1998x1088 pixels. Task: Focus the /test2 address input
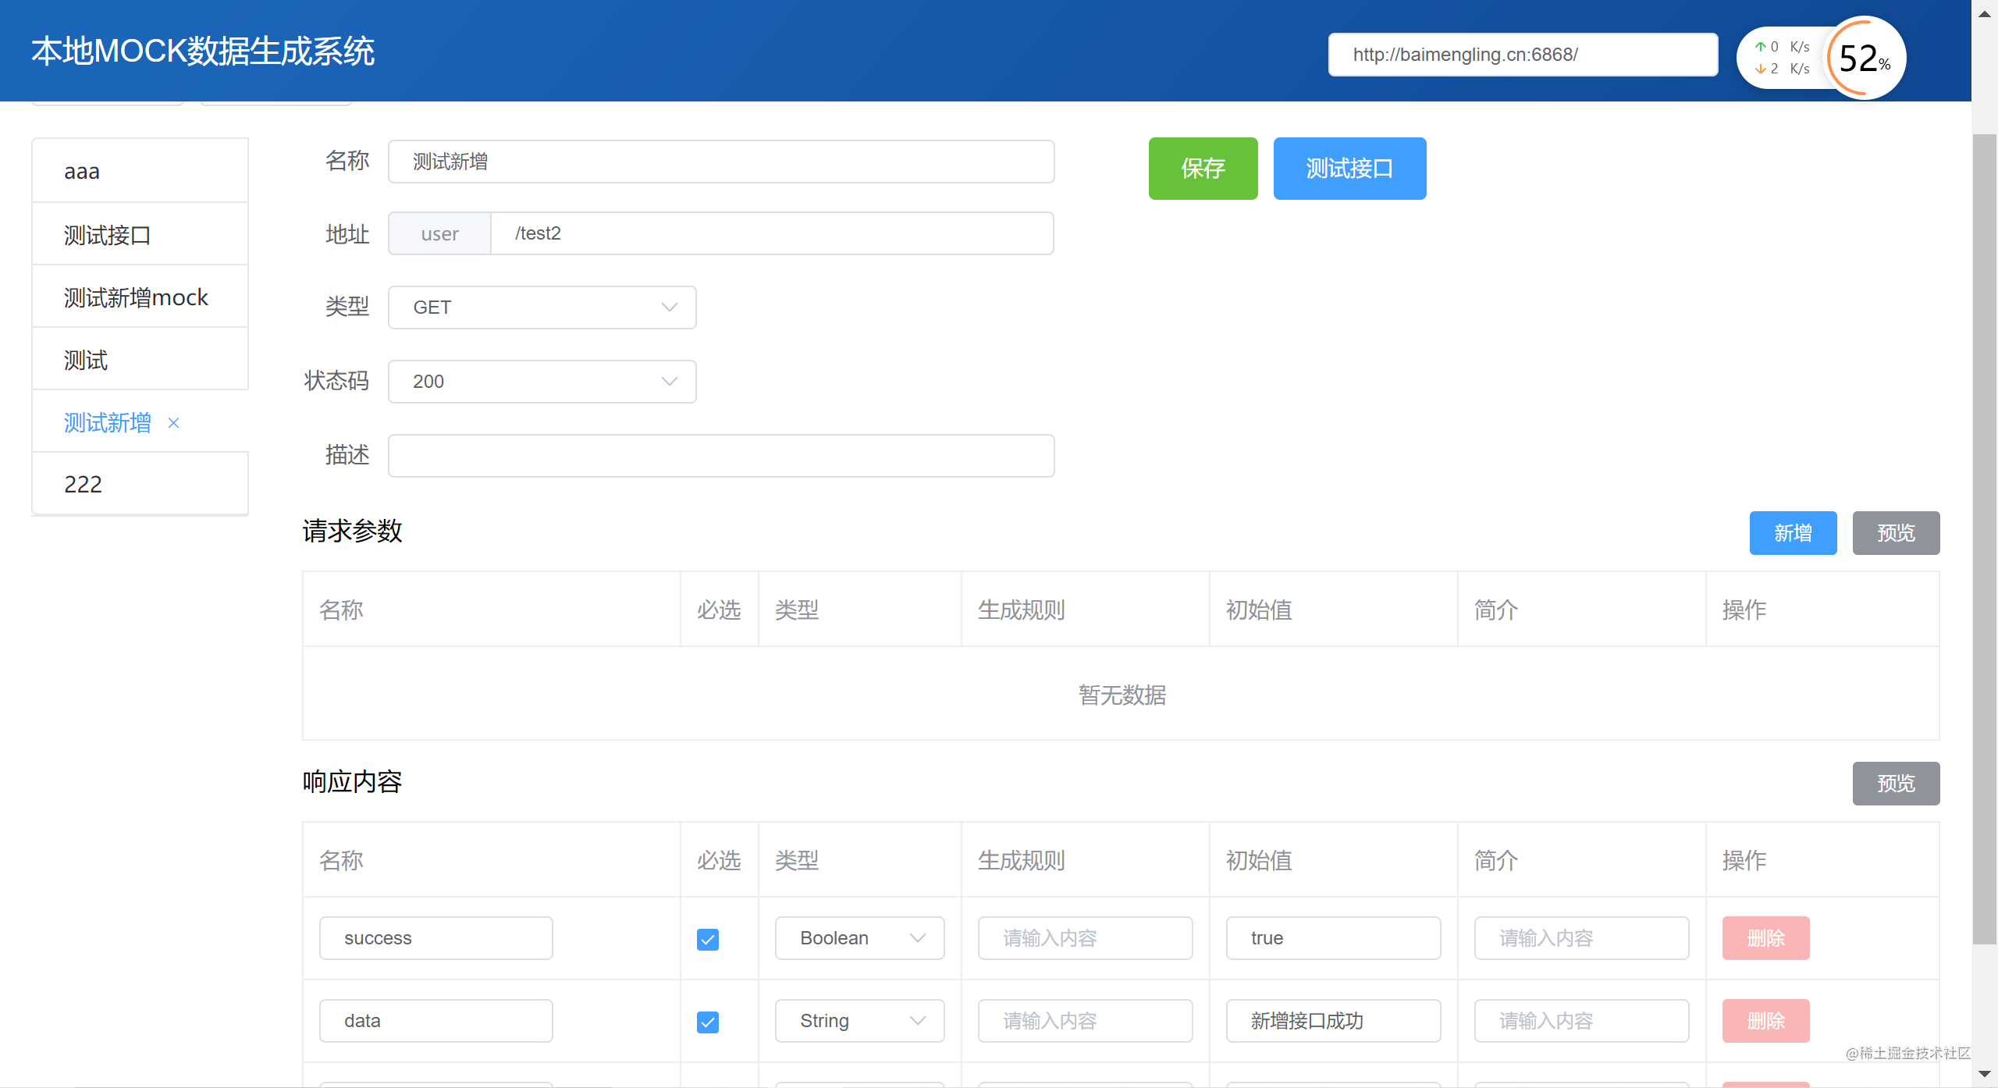click(773, 233)
